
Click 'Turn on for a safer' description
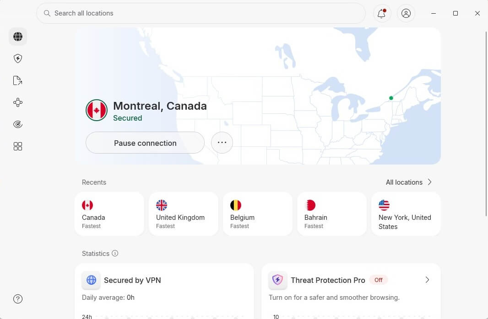point(334,298)
